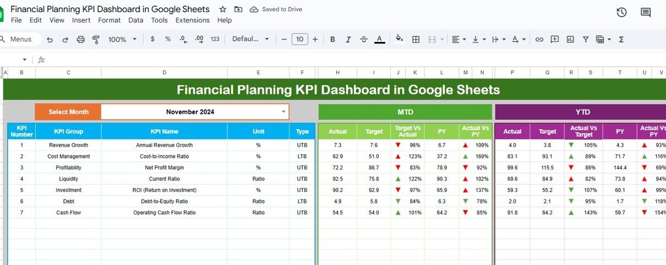Screen dimensions: 666x265
Task: Click the merge cells icon
Action: [x=431, y=40]
